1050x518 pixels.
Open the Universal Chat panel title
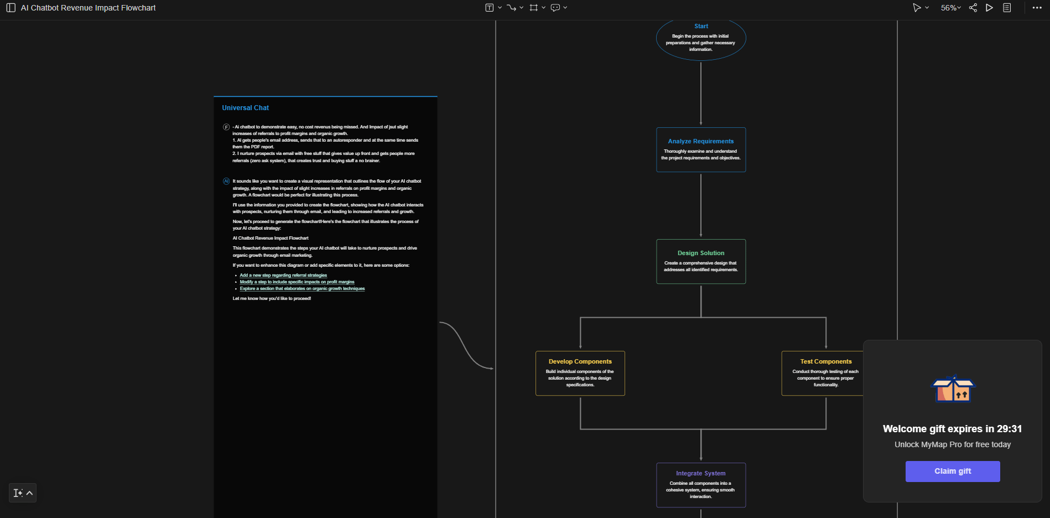245,107
